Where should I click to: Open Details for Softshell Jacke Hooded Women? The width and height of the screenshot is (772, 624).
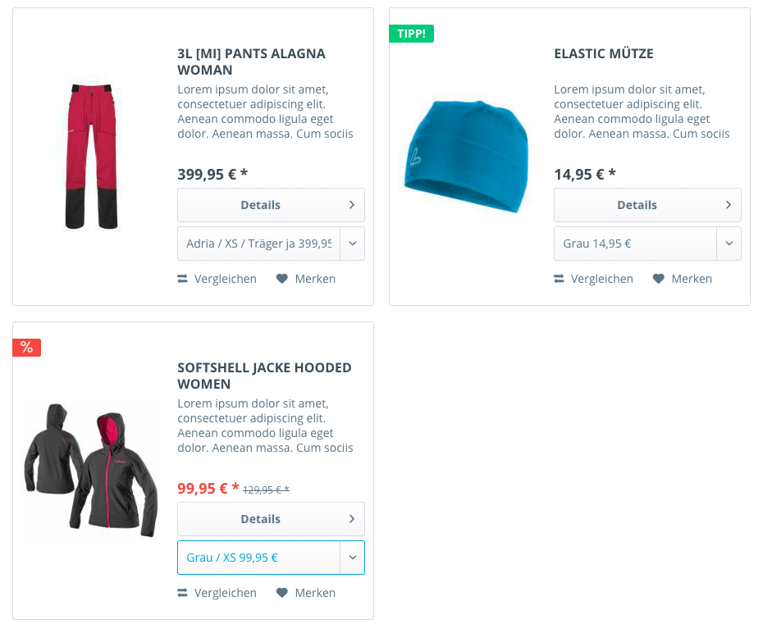(x=271, y=519)
